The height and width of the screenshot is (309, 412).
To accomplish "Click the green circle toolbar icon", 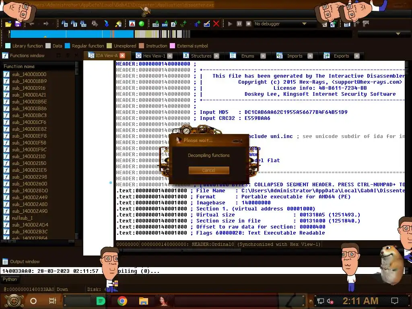I will click(x=141, y=24).
